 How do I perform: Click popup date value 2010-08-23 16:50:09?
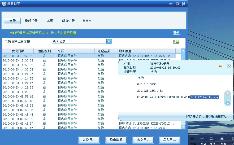pyautogui.click(x=165, y=68)
